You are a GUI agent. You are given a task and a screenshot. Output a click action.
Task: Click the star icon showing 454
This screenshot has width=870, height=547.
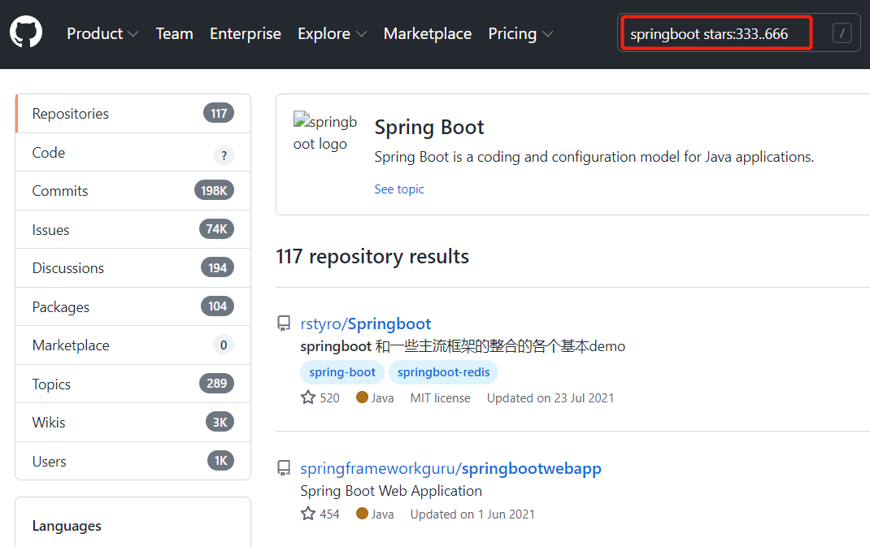pos(308,514)
